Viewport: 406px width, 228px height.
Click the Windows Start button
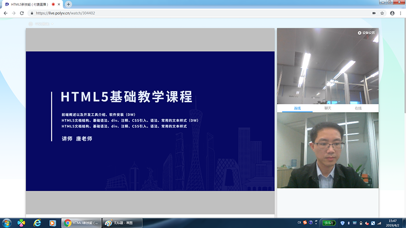[7, 223]
